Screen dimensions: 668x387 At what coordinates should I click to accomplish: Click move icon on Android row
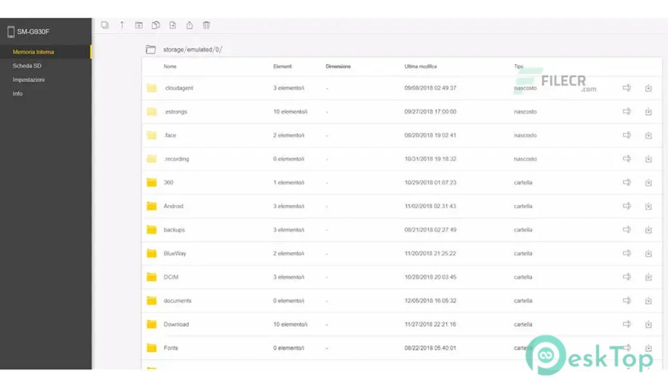[627, 206]
